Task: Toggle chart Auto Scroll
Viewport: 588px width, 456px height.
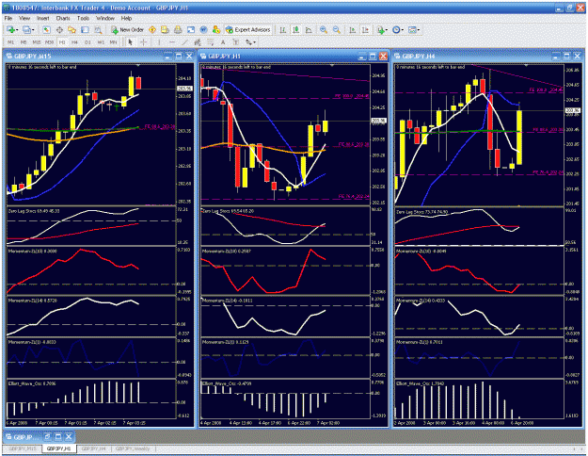Action: (x=352, y=29)
